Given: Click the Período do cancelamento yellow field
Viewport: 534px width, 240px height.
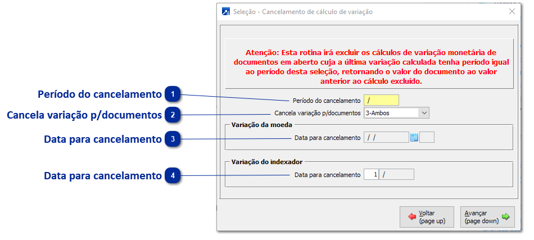Looking at the screenshot, I should click(x=381, y=101).
